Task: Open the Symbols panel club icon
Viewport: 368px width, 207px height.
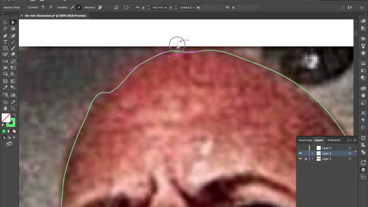Action: (x=363, y=53)
